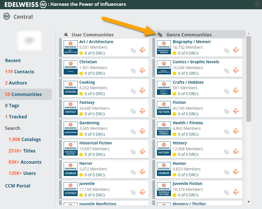Click the plus icon on the History card
This screenshot has height=209, width=262.
tap(236, 151)
